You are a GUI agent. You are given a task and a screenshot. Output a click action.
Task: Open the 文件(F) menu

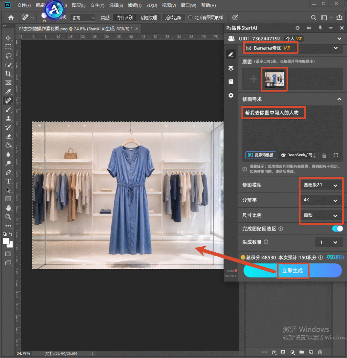click(x=24, y=5)
